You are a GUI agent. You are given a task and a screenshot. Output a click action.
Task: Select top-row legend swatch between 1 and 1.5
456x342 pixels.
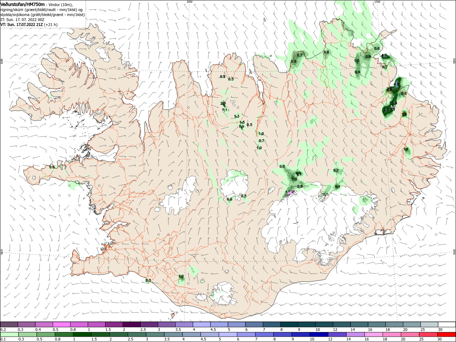(x=97, y=325)
